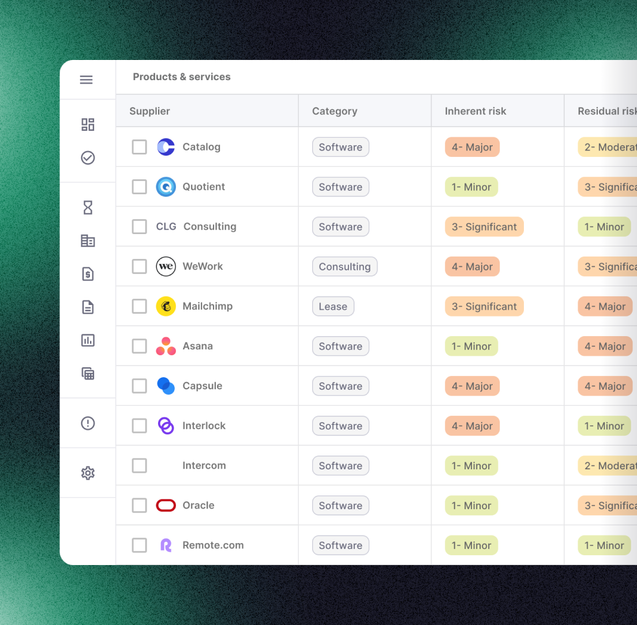Viewport: 637px width, 625px height.
Task: Open the bar chart reports icon
Action: click(x=88, y=340)
